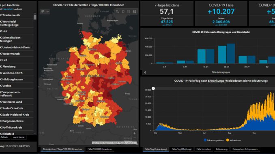Click the 7-Tage-Fallzahl value 47.525
Screen dimensions: 275x154
pyautogui.click(x=167, y=22)
